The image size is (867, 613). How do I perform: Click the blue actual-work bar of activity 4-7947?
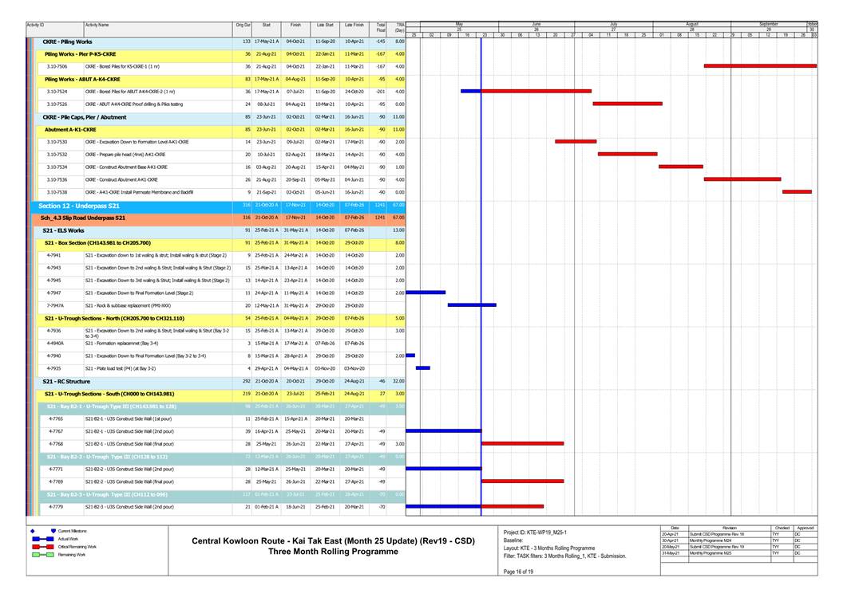coord(426,293)
